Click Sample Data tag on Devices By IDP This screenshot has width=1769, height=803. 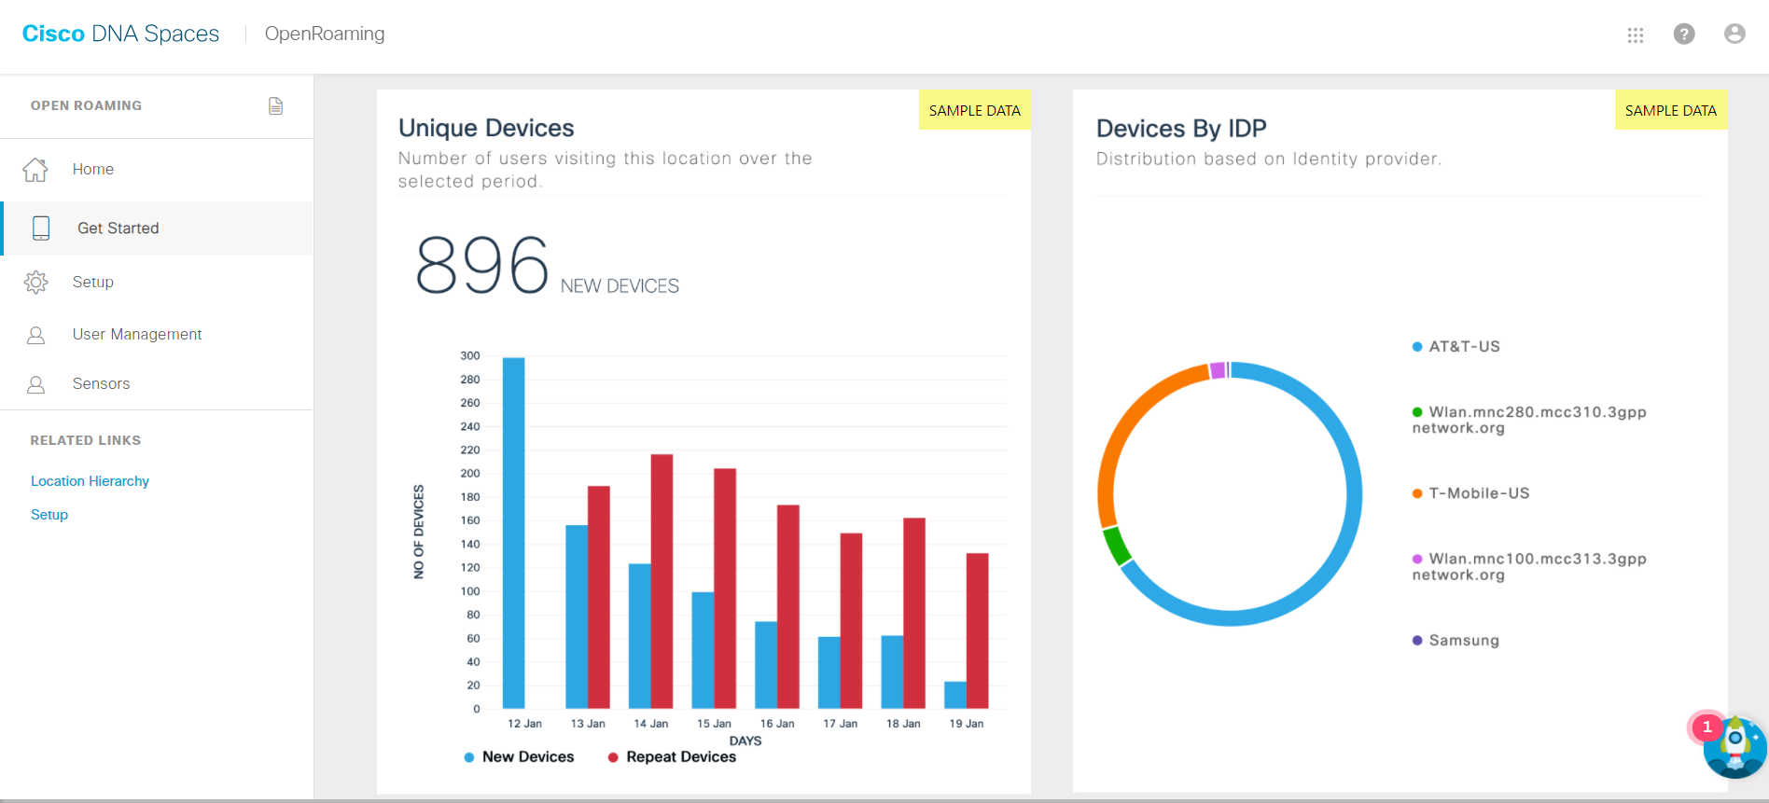(1671, 110)
